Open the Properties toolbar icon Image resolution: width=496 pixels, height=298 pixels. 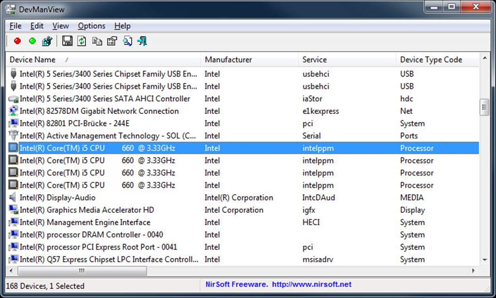coord(112,41)
